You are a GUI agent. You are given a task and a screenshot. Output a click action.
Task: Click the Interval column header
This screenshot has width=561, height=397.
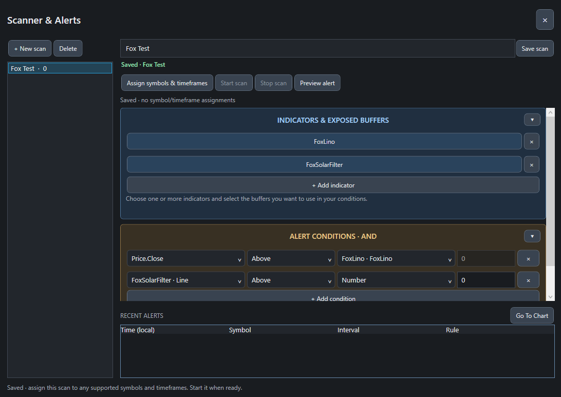tap(348, 330)
